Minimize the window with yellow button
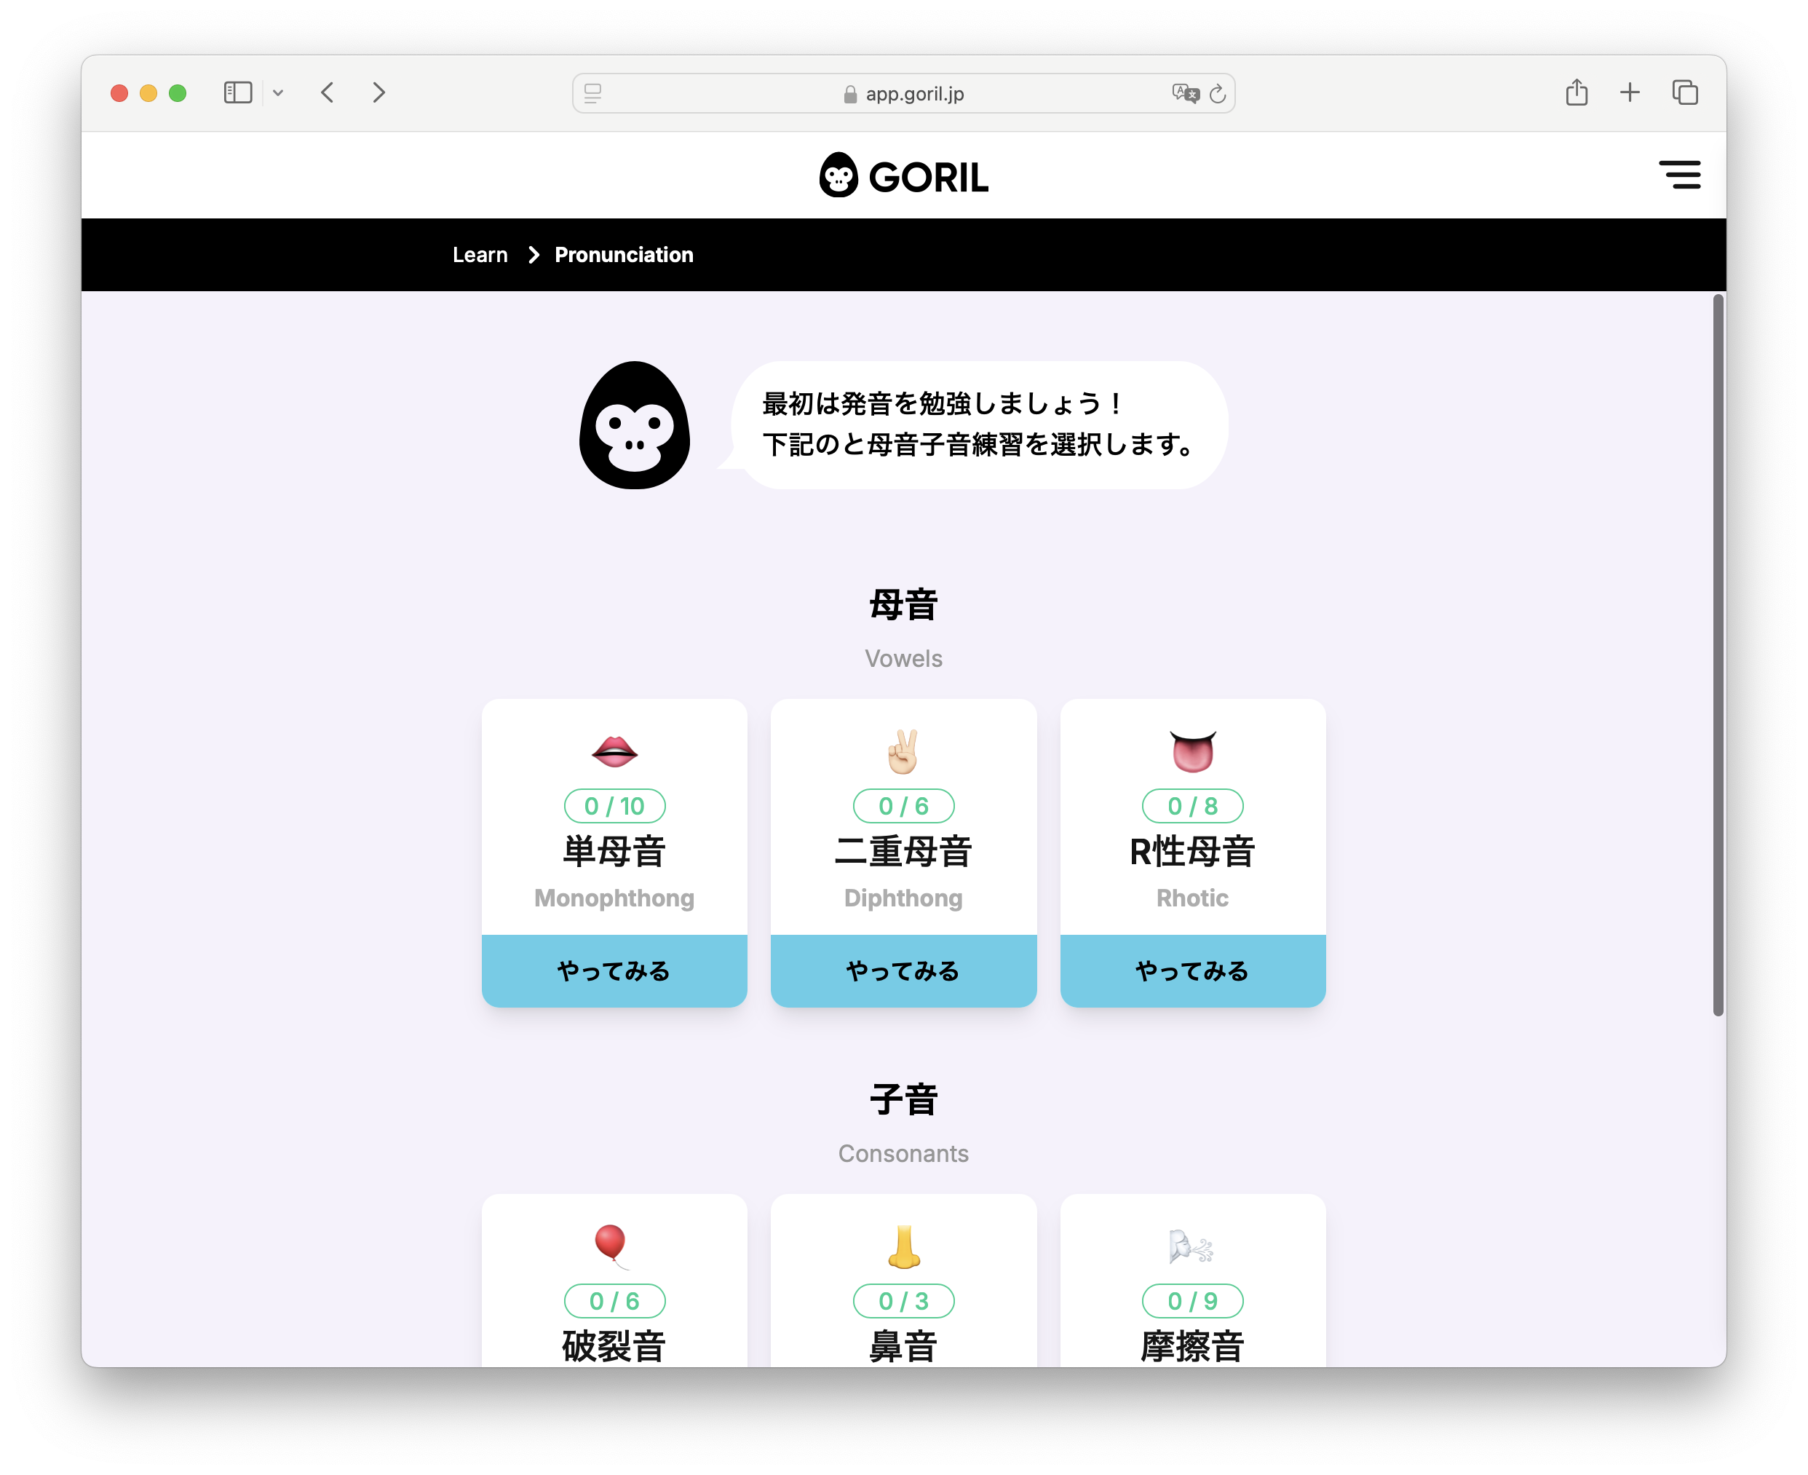The image size is (1808, 1475). [x=148, y=92]
